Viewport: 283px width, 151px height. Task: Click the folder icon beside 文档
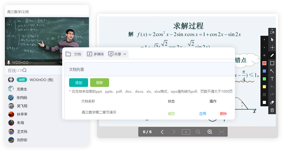[68, 54]
